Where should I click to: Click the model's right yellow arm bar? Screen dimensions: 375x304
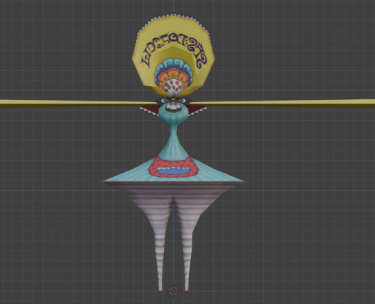(282, 103)
